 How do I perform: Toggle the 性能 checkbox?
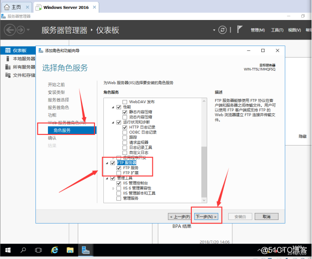119,107
